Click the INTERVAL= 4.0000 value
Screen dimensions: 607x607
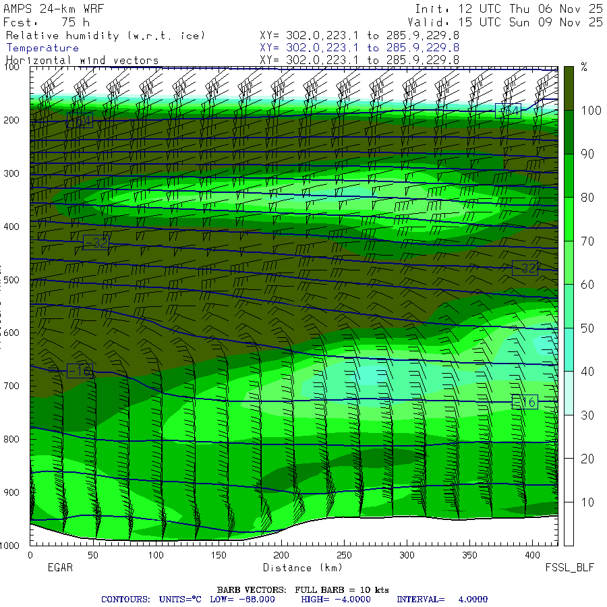[x=442, y=600]
